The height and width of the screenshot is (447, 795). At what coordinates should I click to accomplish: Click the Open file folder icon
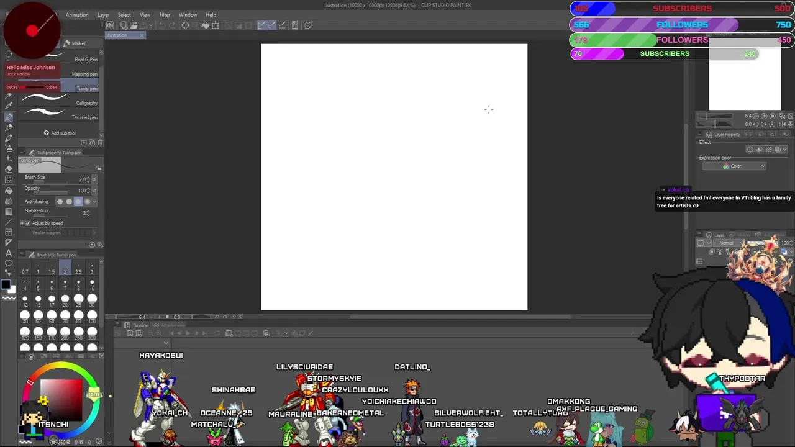pos(134,25)
